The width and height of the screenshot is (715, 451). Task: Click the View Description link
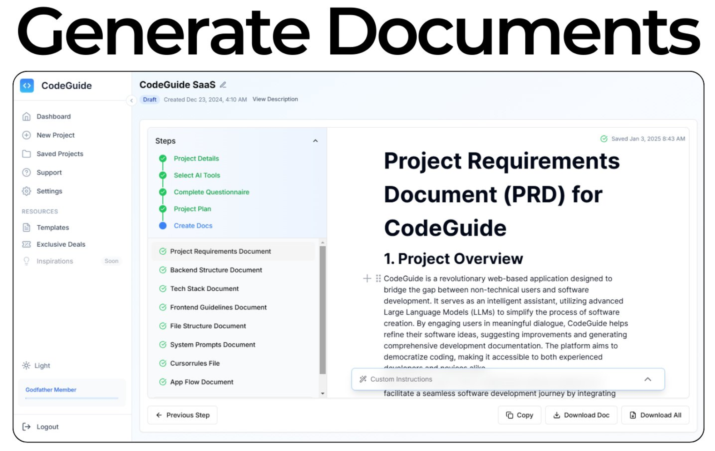point(275,99)
